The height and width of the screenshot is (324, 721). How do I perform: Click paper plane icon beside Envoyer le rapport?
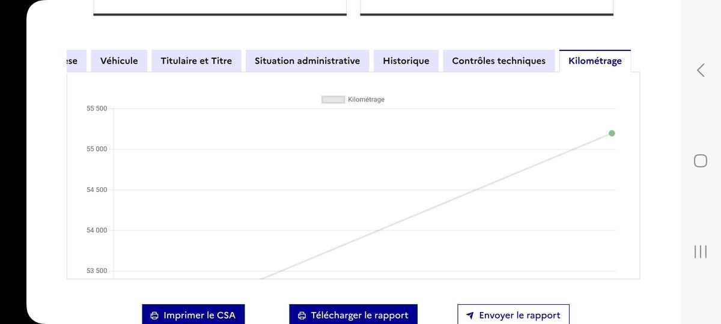470,316
